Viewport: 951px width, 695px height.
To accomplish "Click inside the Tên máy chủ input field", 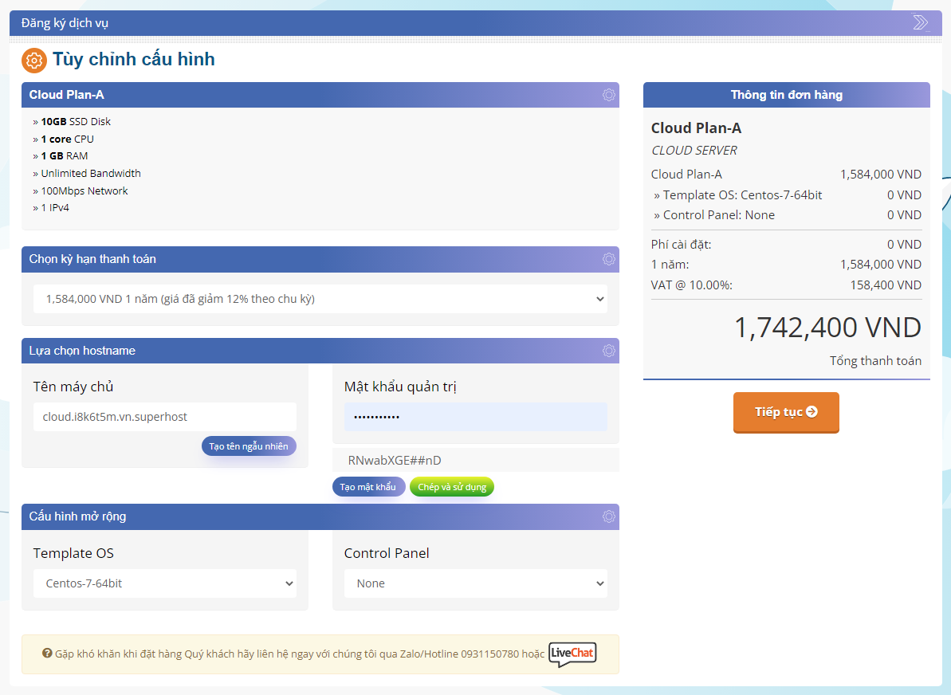I will pyautogui.click(x=164, y=417).
